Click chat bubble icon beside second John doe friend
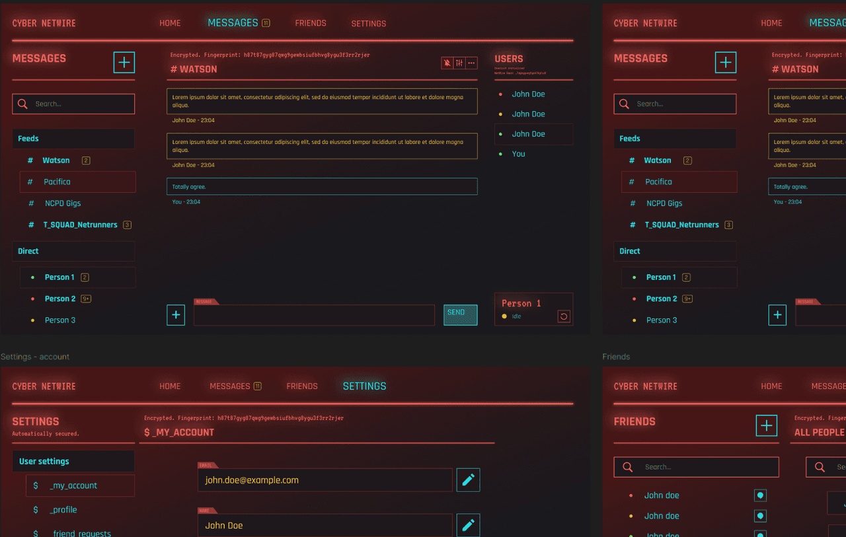 [x=760, y=516]
